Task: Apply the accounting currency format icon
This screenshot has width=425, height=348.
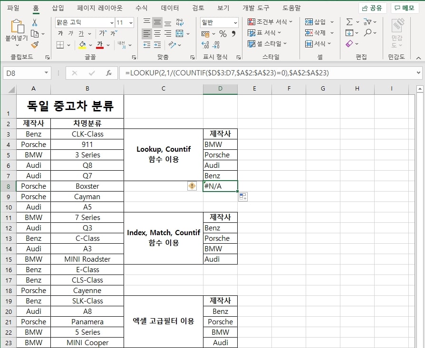Action: coord(205,34)
